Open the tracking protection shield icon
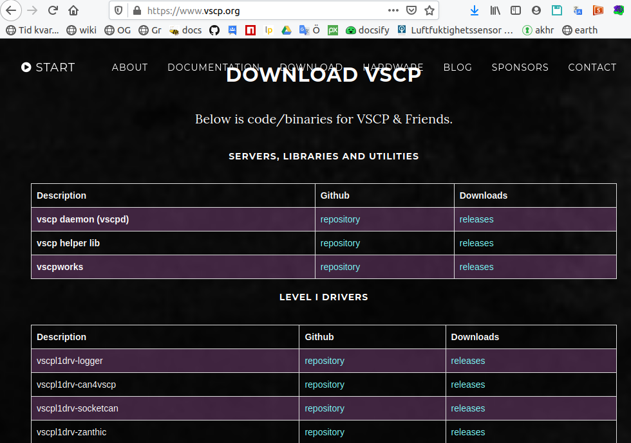 [x=118, y=10]
